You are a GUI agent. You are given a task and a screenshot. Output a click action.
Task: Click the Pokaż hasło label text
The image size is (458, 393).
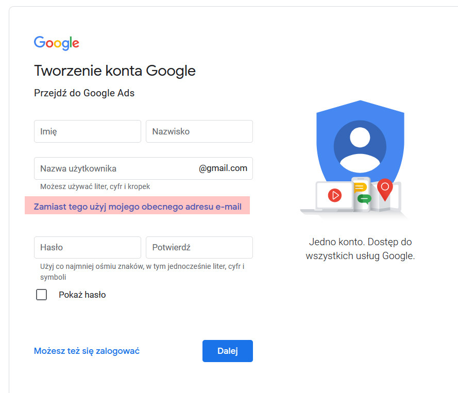click(82, 295)
